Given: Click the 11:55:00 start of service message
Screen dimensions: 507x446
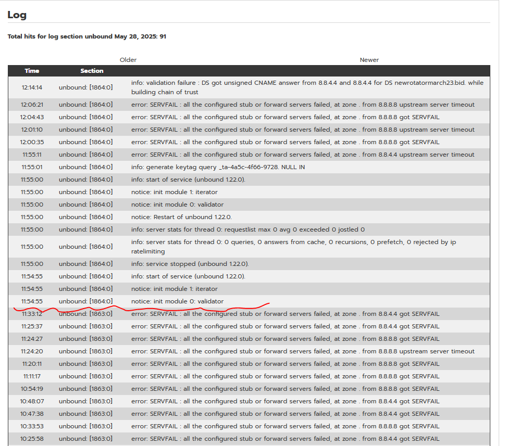Looking at the screenshot, I should tap(188, 180).
